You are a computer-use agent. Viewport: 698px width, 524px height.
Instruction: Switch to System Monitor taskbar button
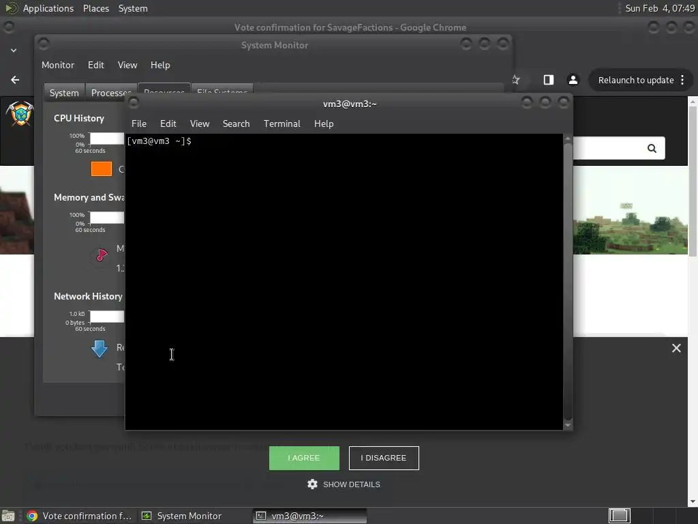point(182,516)
